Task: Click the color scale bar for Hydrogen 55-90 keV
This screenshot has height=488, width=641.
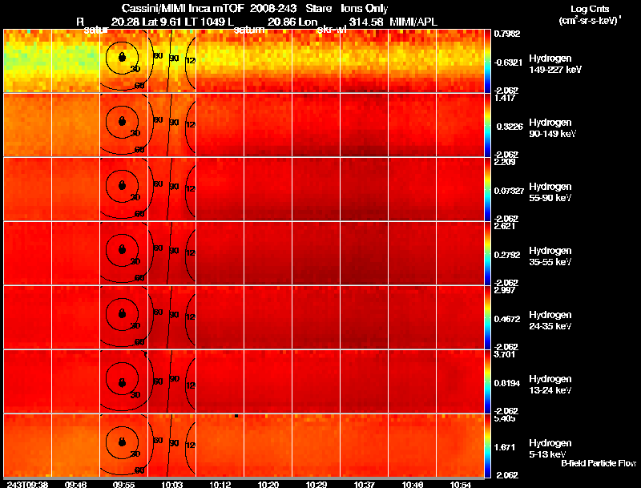Action: pyautogui.click(x=487, y=189)
